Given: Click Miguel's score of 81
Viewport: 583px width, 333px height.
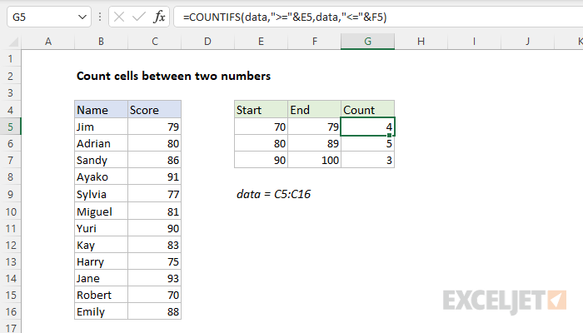Looking at the screenshot, I should 155,211.
